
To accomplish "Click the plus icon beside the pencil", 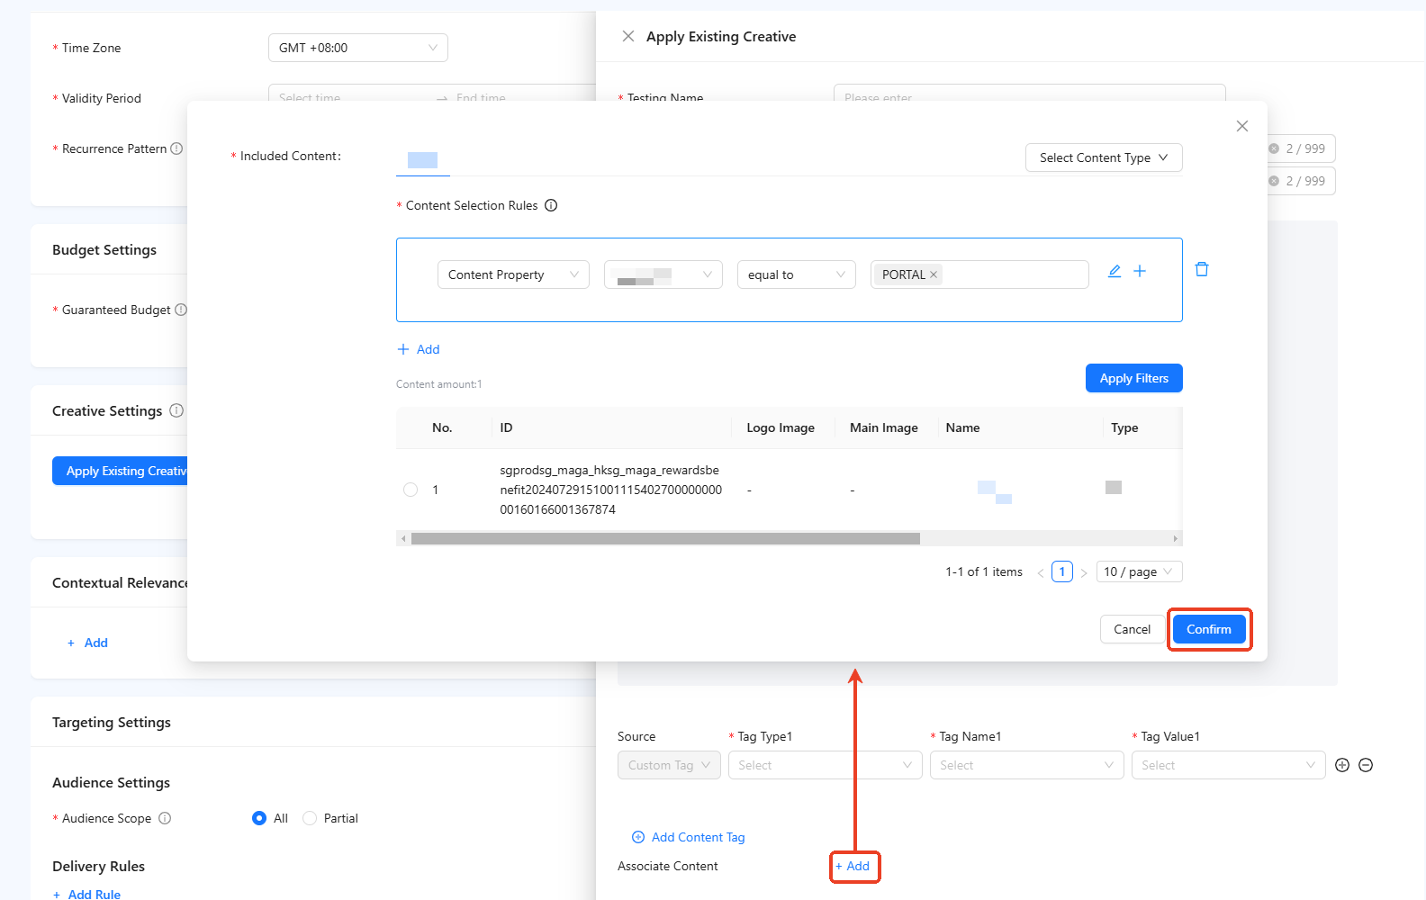I will pos(1140,271).
